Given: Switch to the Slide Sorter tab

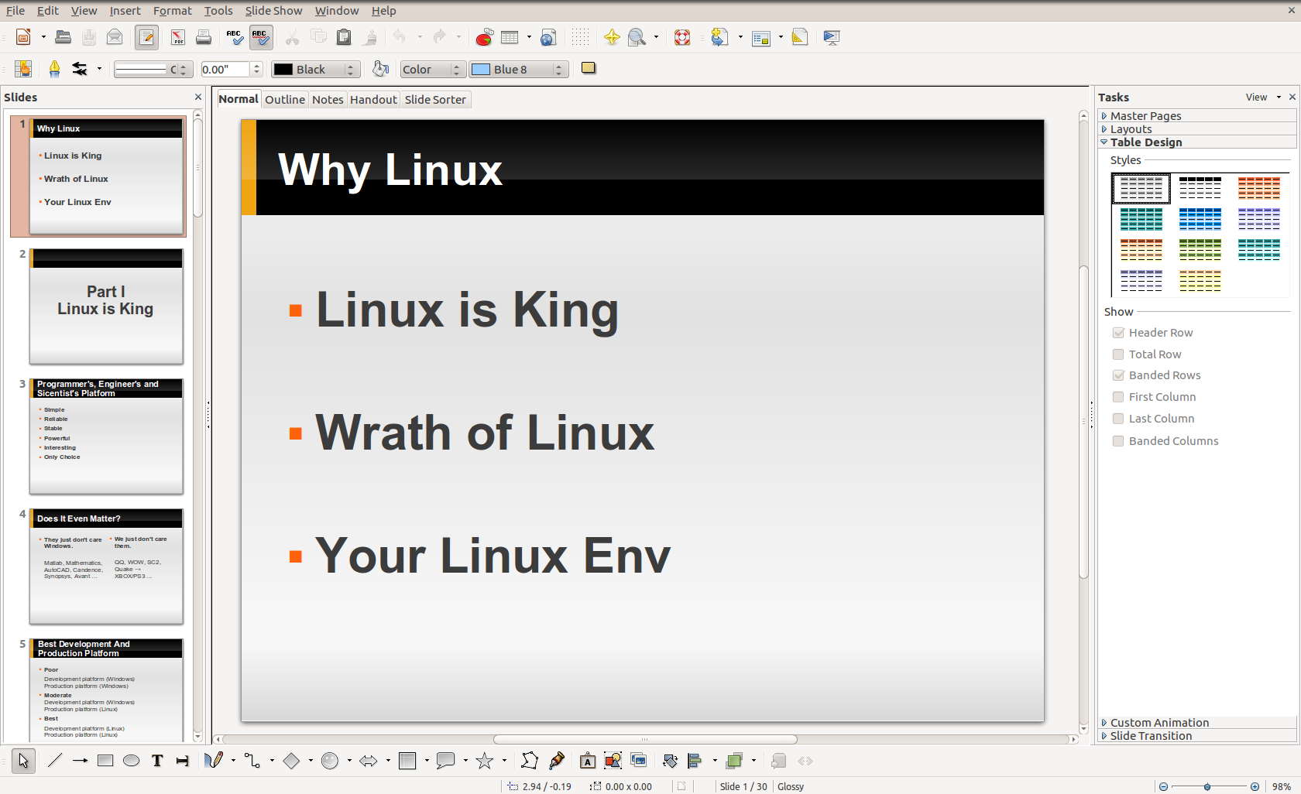Looking at the screenshot, I should (434, 100).
